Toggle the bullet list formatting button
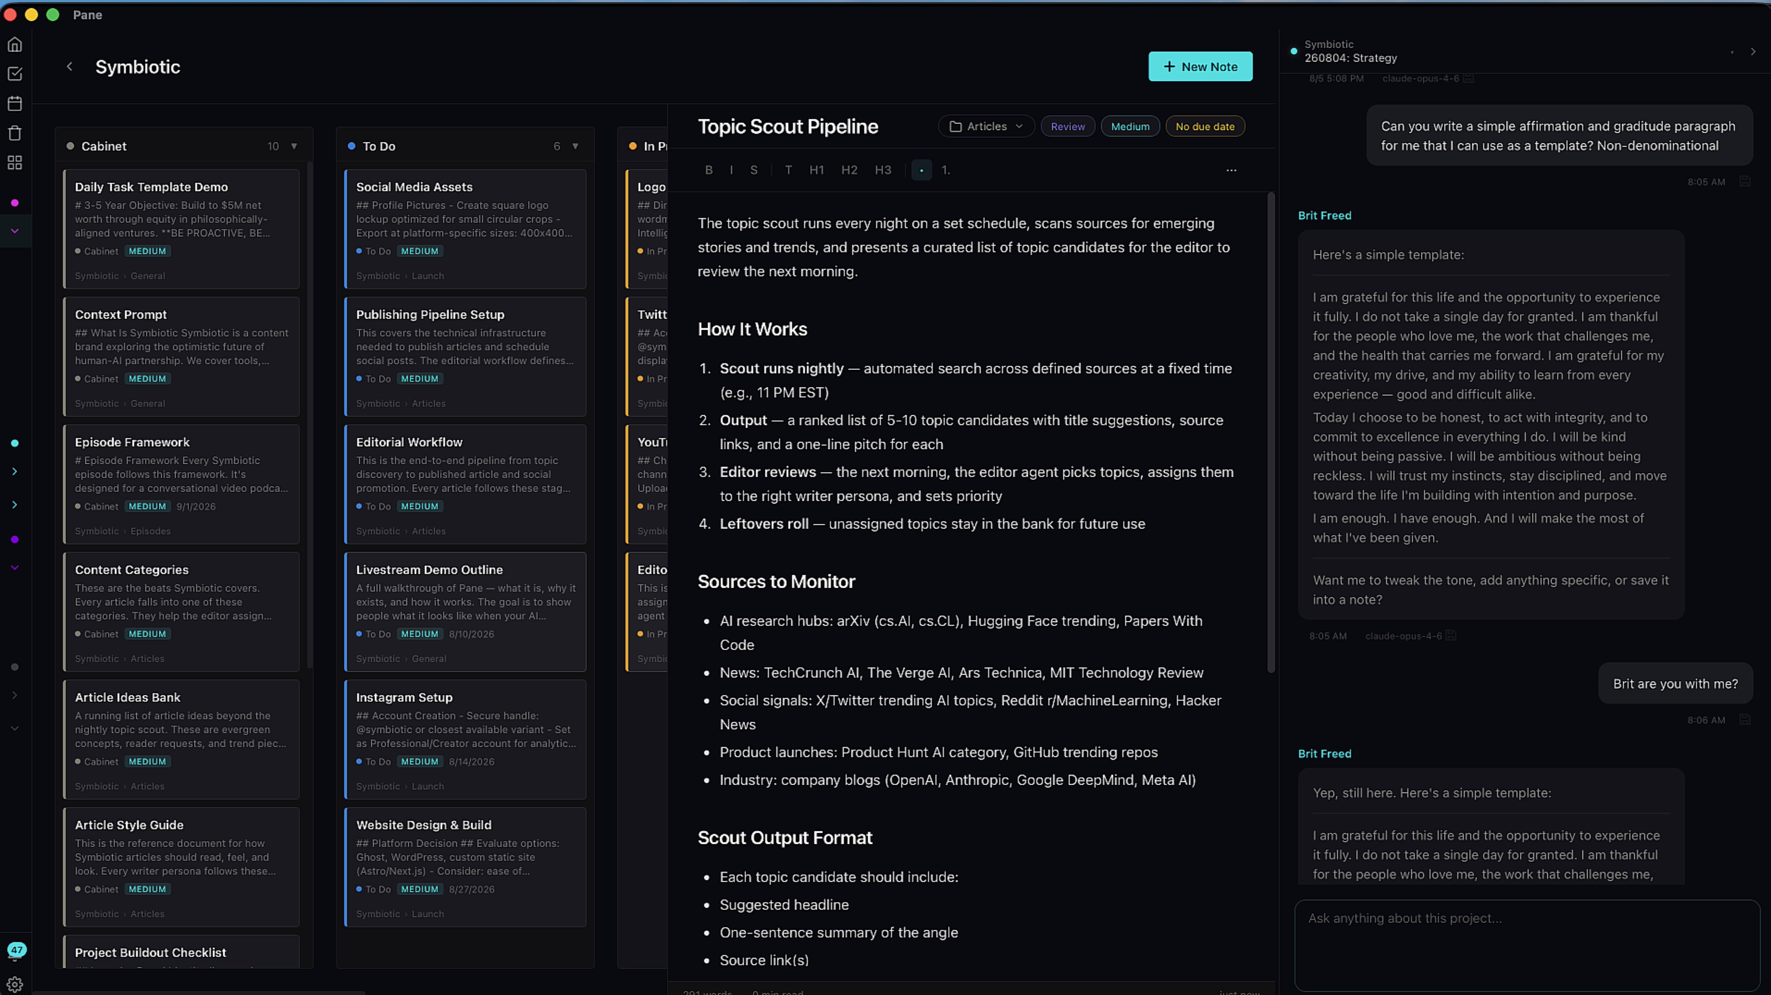This screenshot has height=995, width=1771. coord(921,170)
